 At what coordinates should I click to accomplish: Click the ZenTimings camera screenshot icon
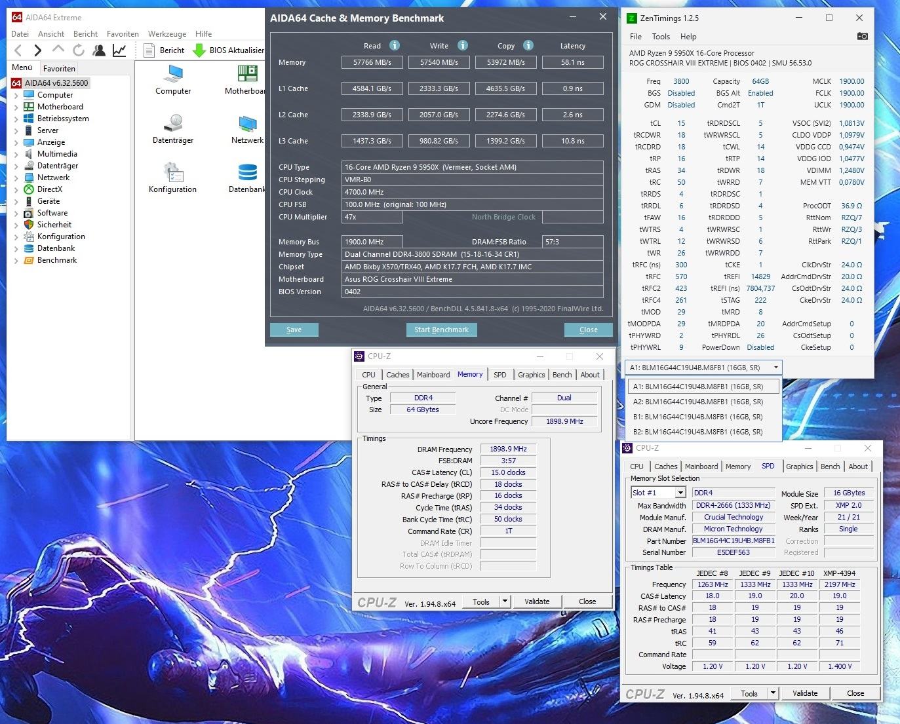[863, 36]
